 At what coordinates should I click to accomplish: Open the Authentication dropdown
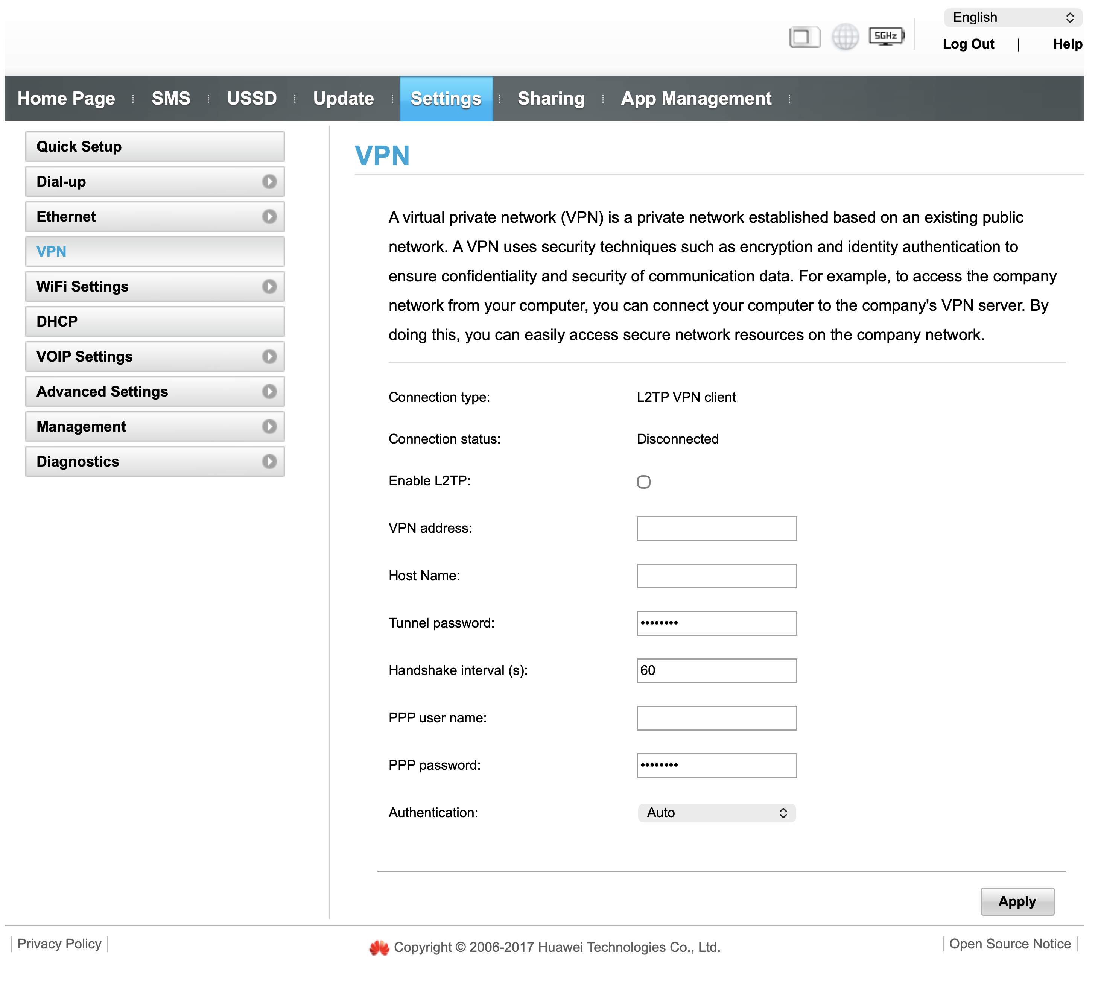(x=716, y=813)
